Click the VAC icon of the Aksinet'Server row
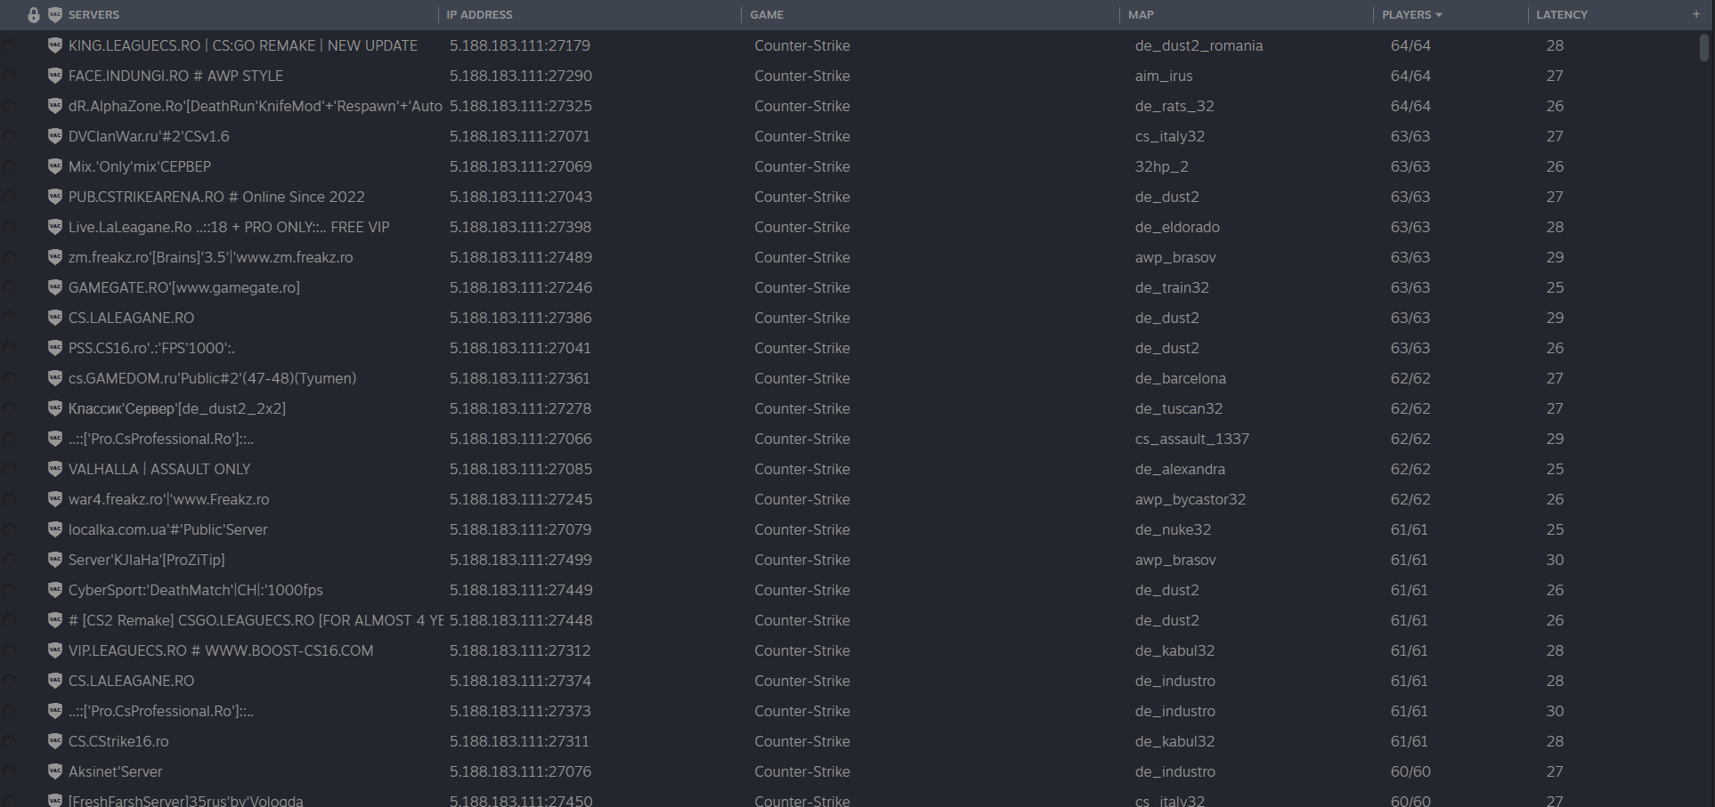The width and height of the screenshot is (1715, 807). coord(55,771)
